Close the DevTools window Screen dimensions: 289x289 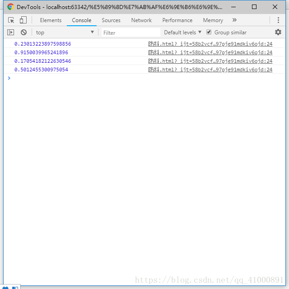(x=275, y=7)
